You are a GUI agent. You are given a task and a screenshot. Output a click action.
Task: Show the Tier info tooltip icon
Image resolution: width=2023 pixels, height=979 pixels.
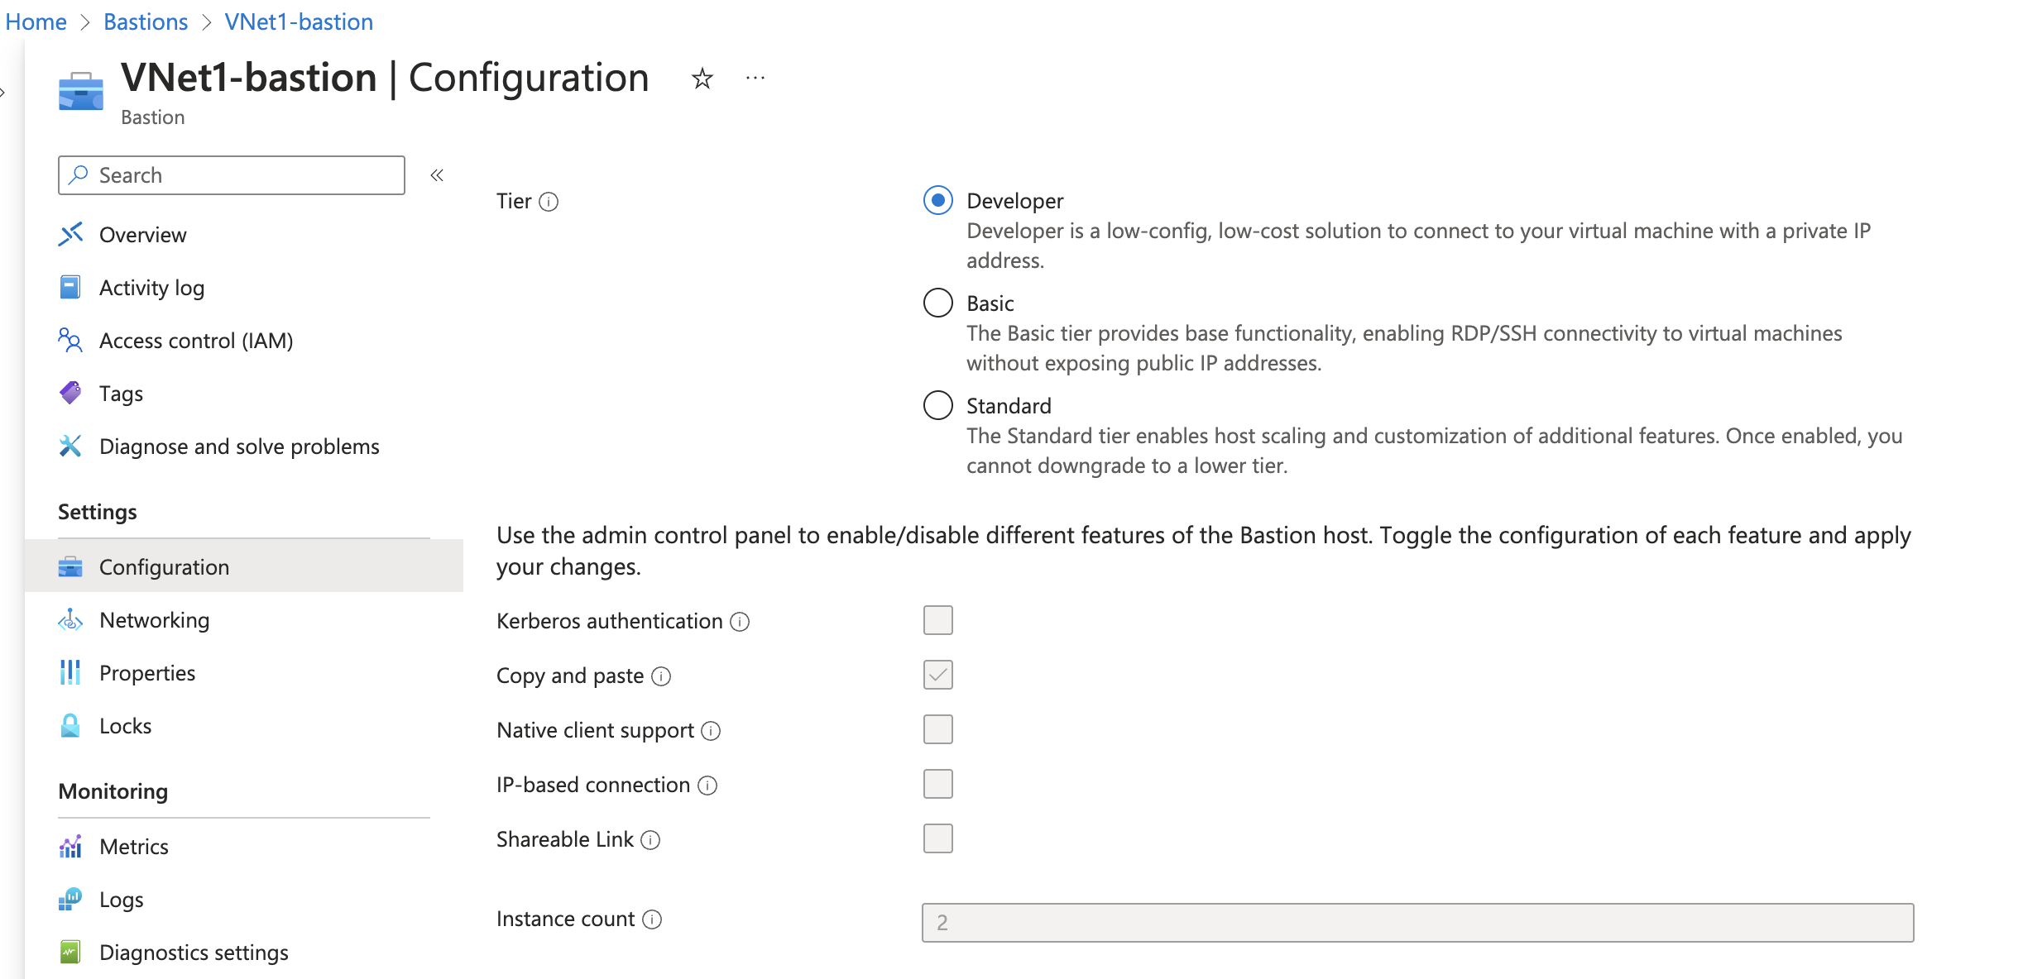coord(549,202)
